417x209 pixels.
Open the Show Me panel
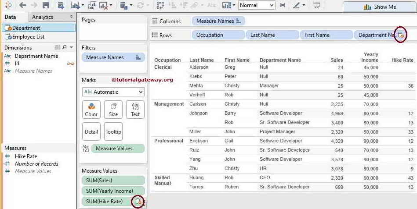380,7
